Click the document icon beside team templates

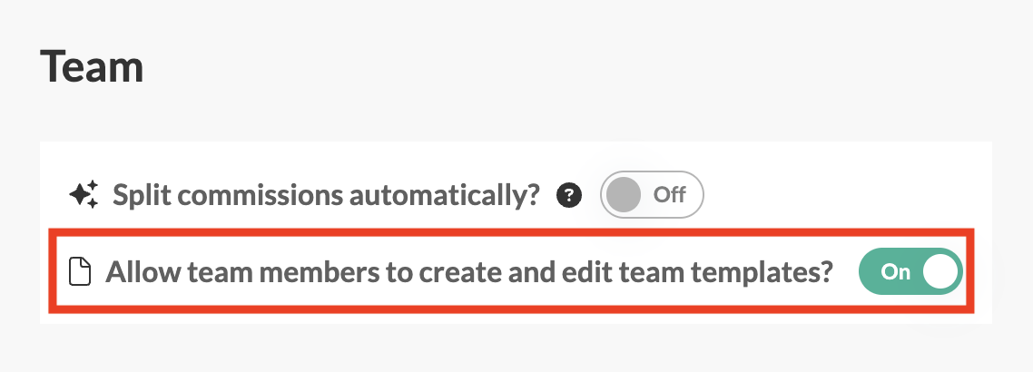[x=82, y=272]
